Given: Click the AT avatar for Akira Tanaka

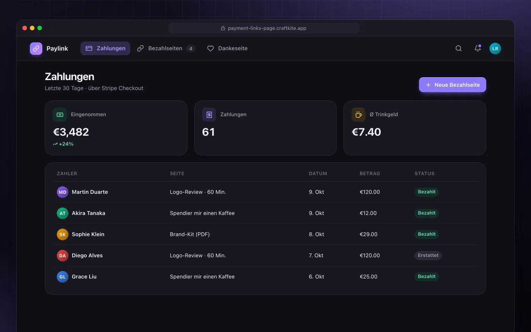Looking at the screenshot, I should pos(63,213).
